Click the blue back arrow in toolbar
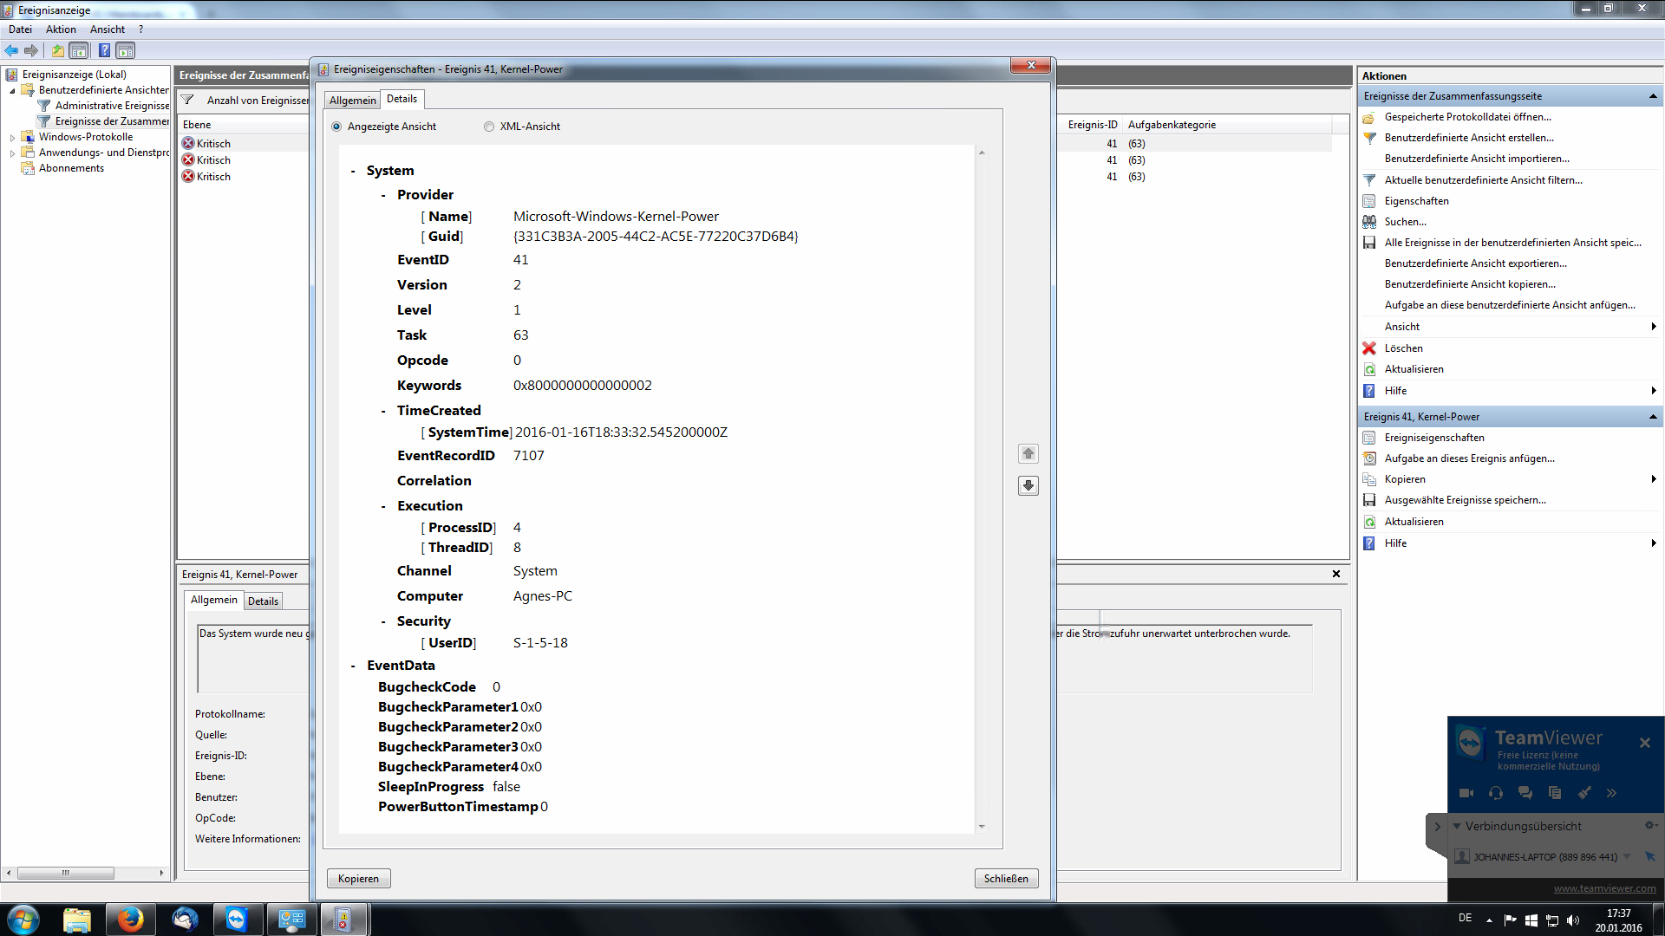Image resolution: width=1665 pixels, height=936 pixels. pos(11,50)
